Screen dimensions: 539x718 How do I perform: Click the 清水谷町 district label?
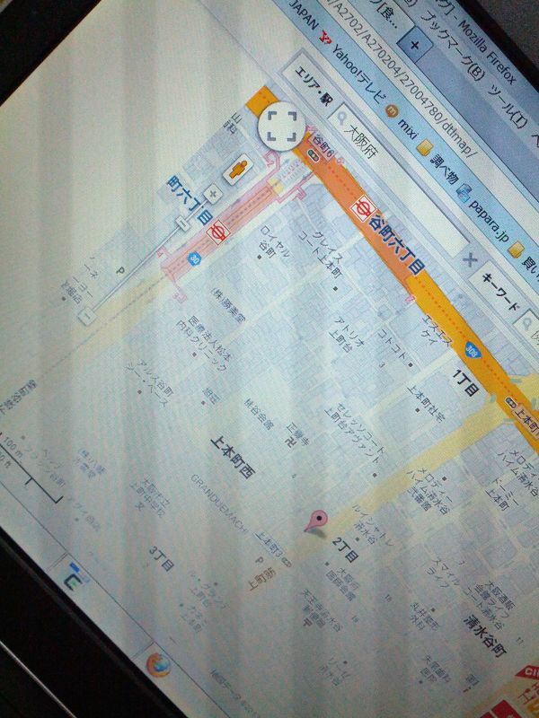[484, 635]
